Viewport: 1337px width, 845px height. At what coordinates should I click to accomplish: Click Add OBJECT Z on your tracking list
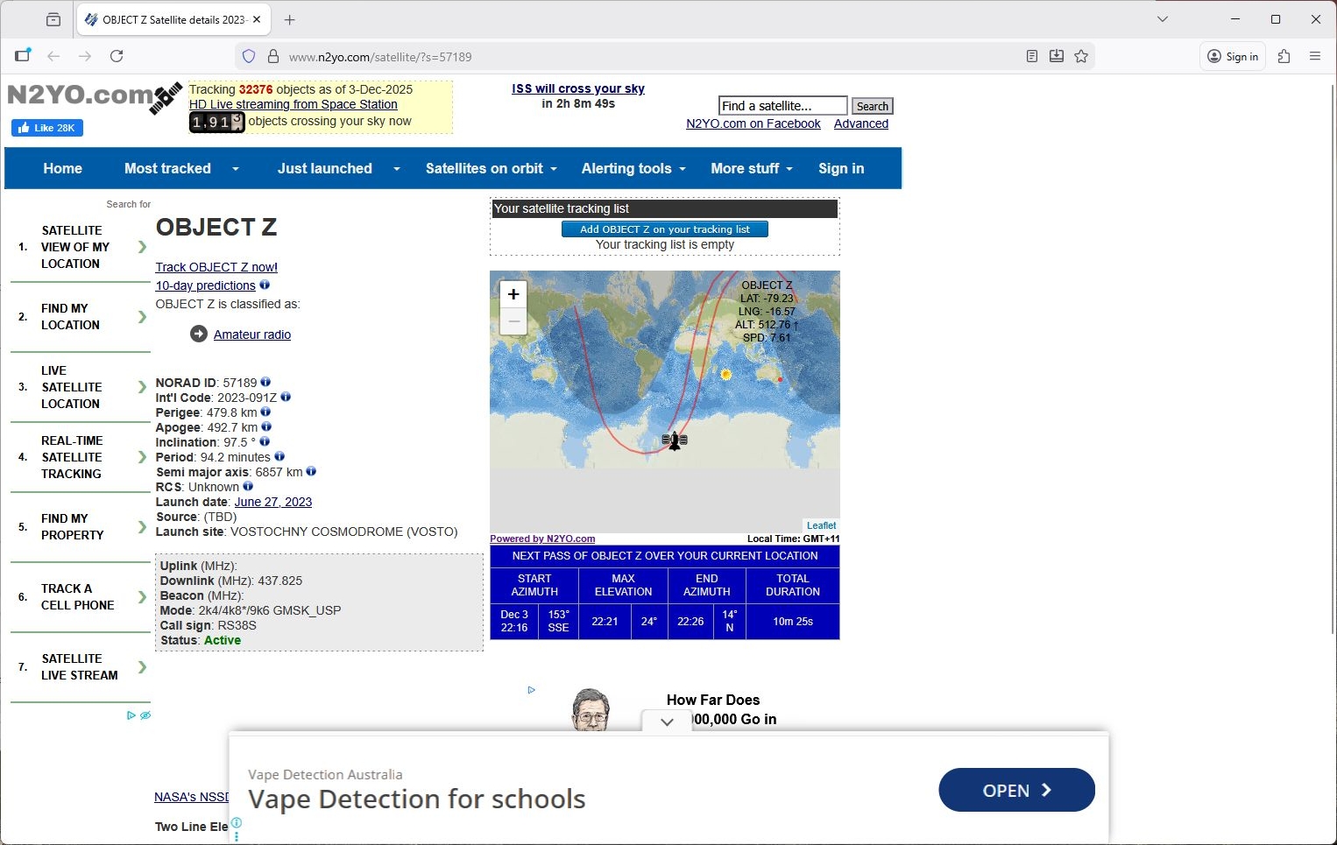665,229
